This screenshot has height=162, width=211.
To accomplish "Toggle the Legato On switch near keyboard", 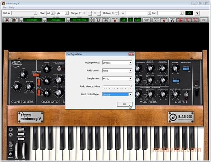I will pyautogui.click(x=21, y=139).
